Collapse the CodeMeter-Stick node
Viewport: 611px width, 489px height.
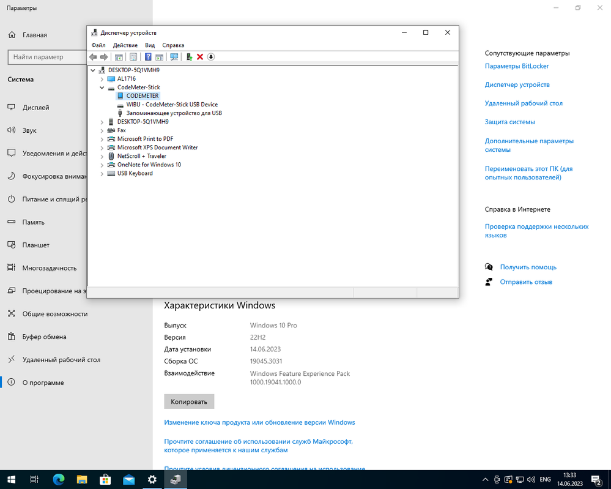(102, 88)
